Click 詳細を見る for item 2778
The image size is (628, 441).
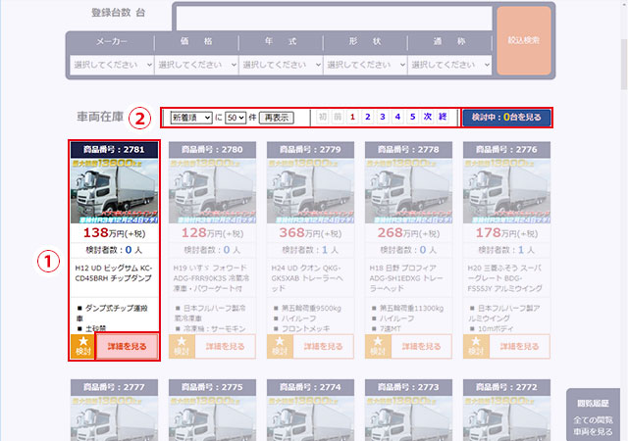click(421, 347)
